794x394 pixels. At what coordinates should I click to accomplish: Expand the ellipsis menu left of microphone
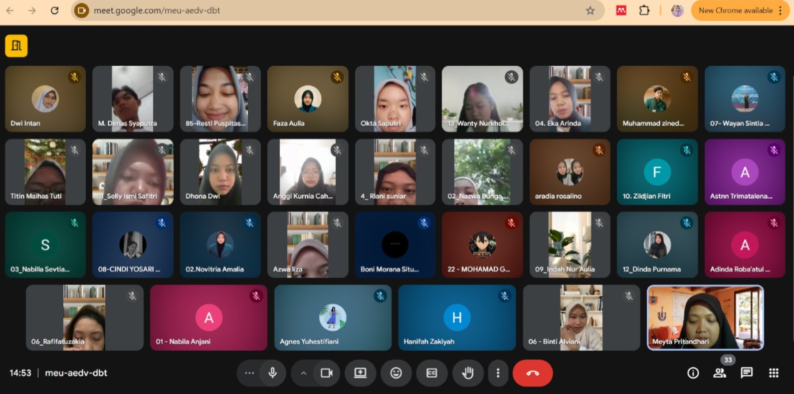(249, 373)
